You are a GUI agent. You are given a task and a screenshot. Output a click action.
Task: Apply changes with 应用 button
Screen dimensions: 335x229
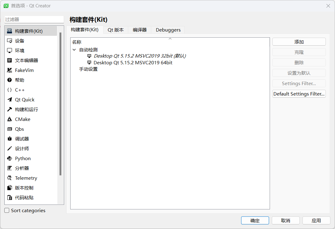tap(316, 220)
